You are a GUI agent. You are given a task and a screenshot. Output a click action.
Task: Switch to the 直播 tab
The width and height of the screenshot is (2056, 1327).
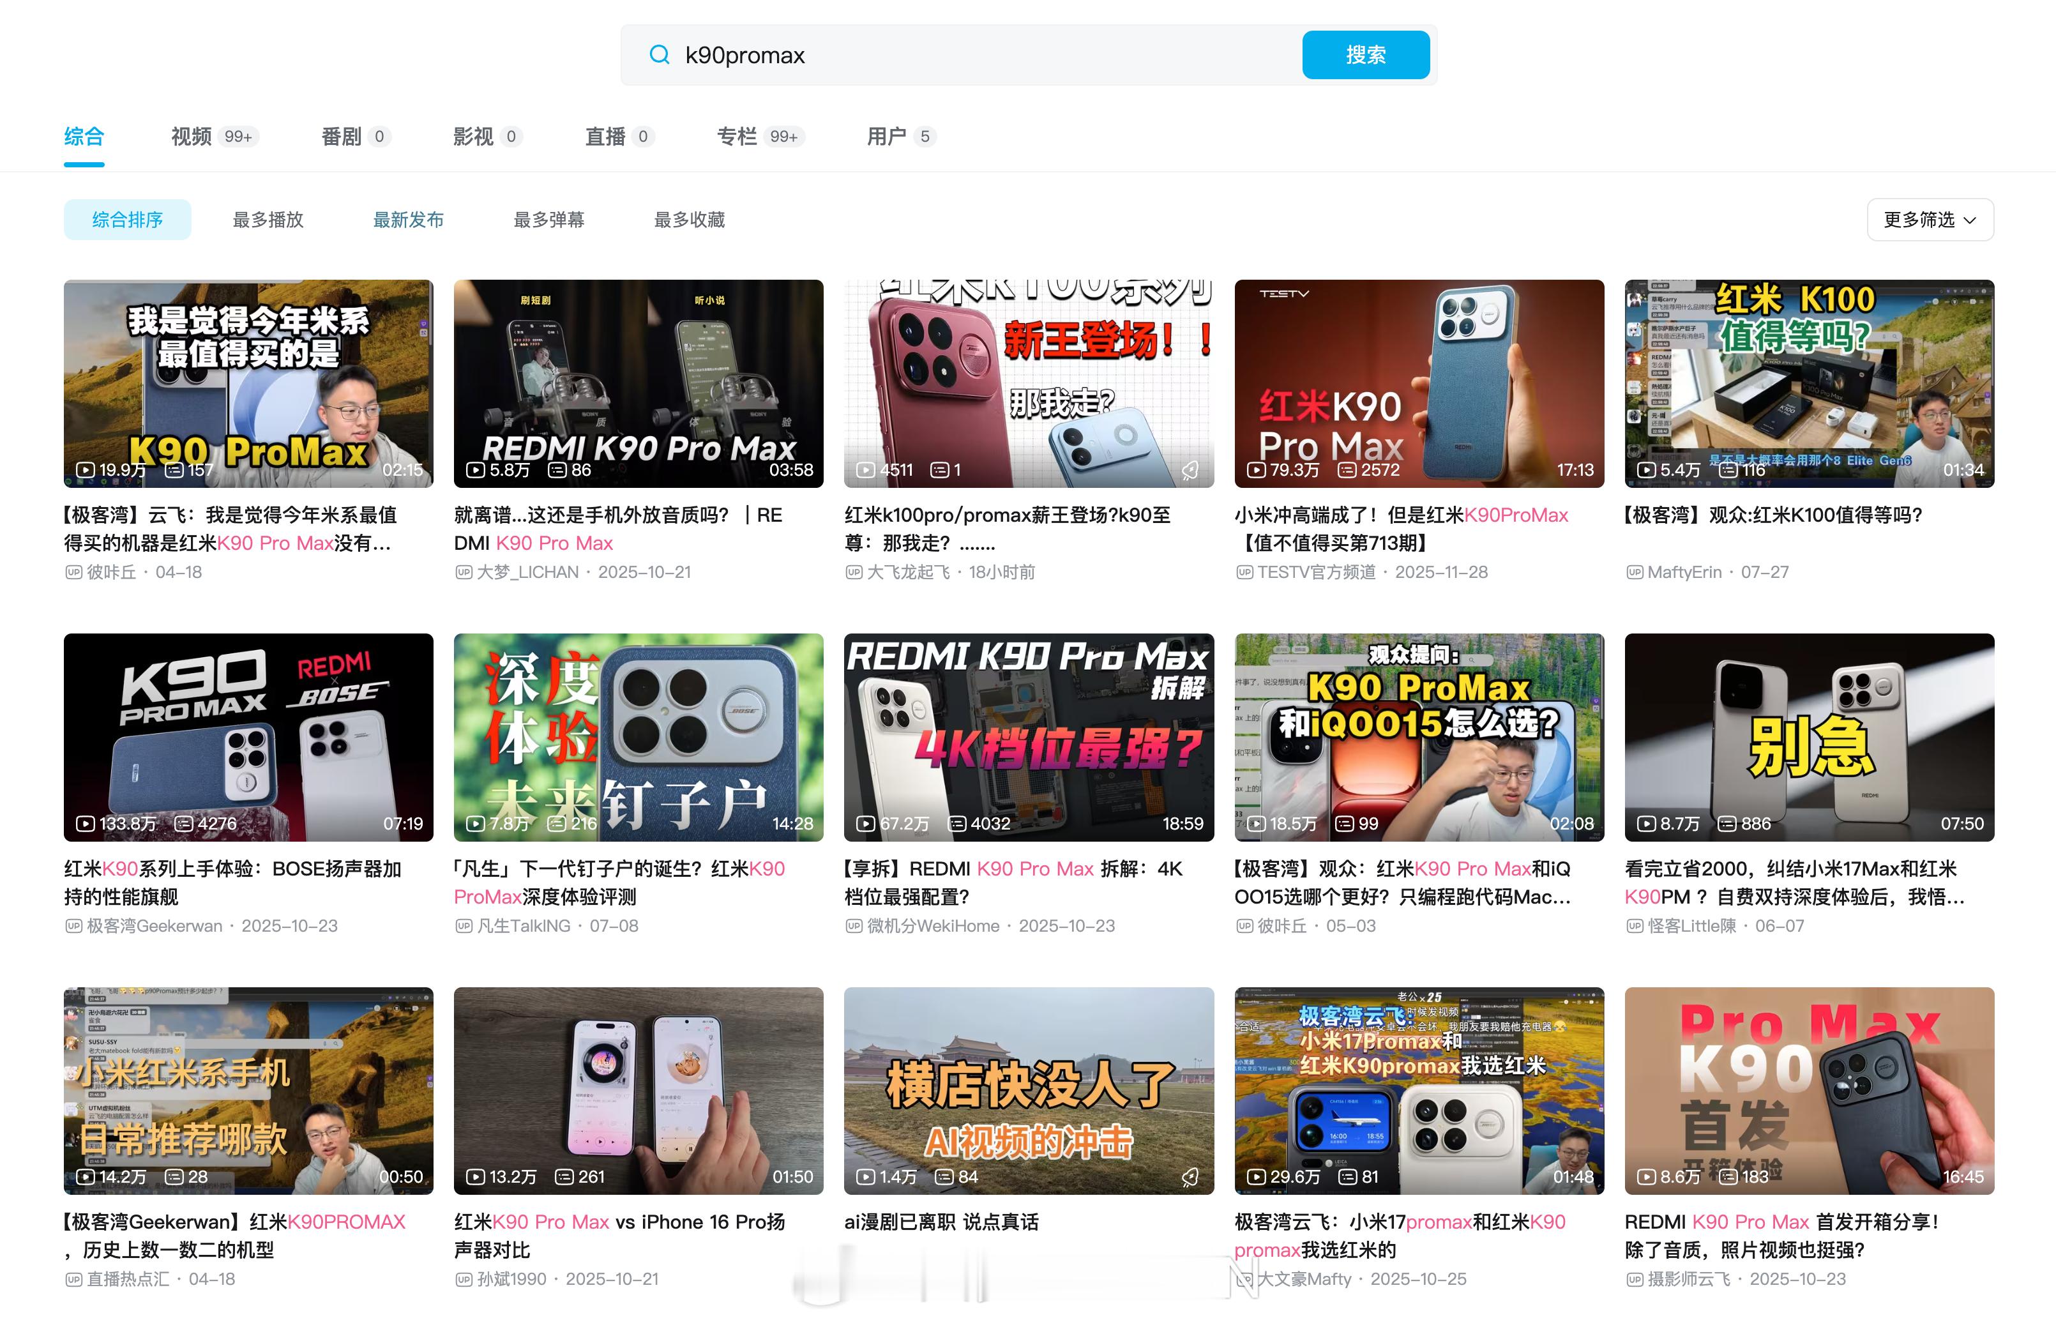coord(619,136)
